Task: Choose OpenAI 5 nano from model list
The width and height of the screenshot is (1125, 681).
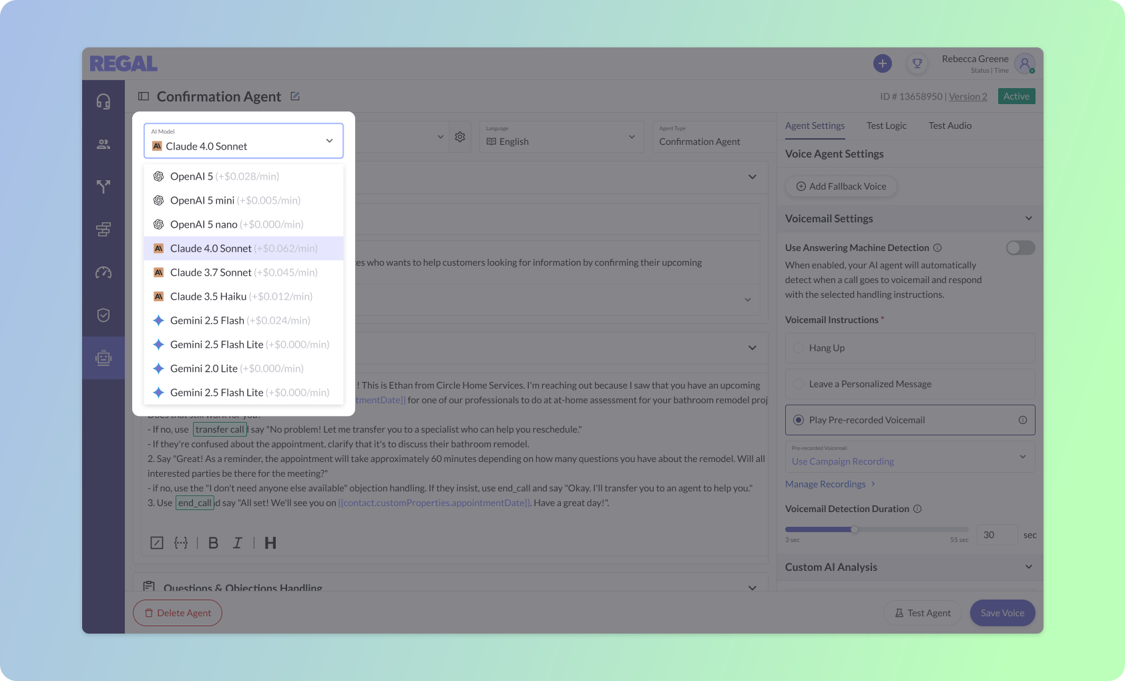Action: [244, 224]
